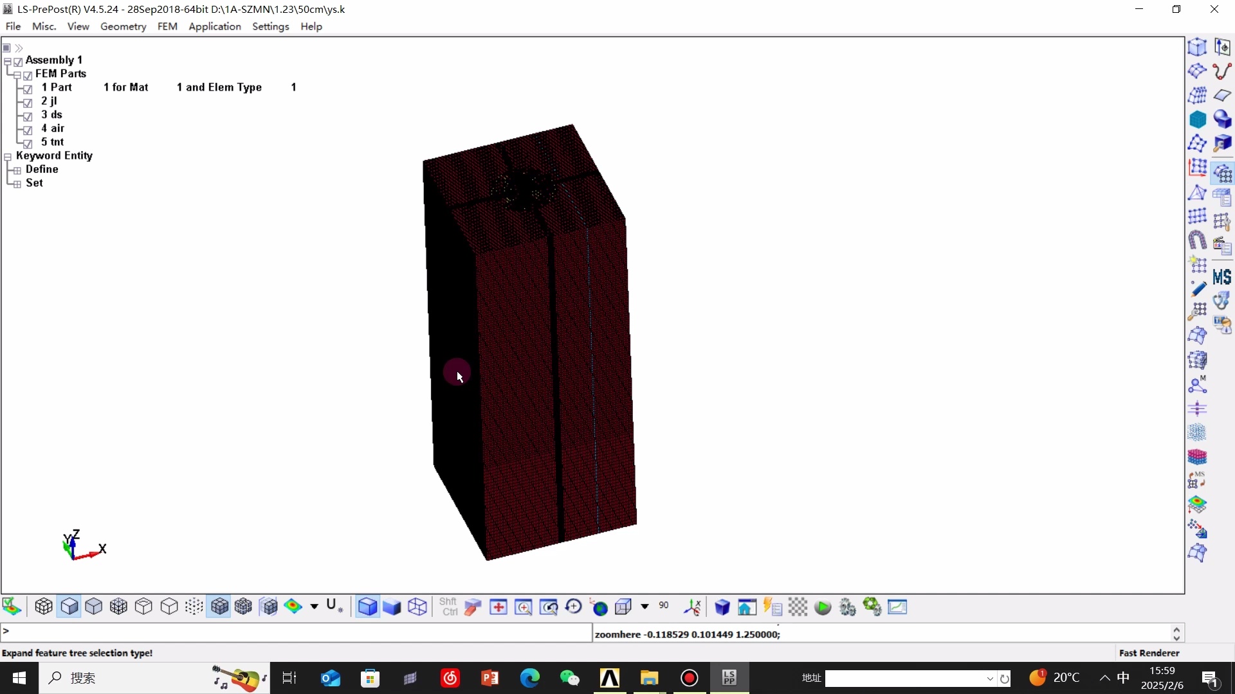Select the '3 ds' part label
The width and height of the screenshot is (1235, 694).
51,114
